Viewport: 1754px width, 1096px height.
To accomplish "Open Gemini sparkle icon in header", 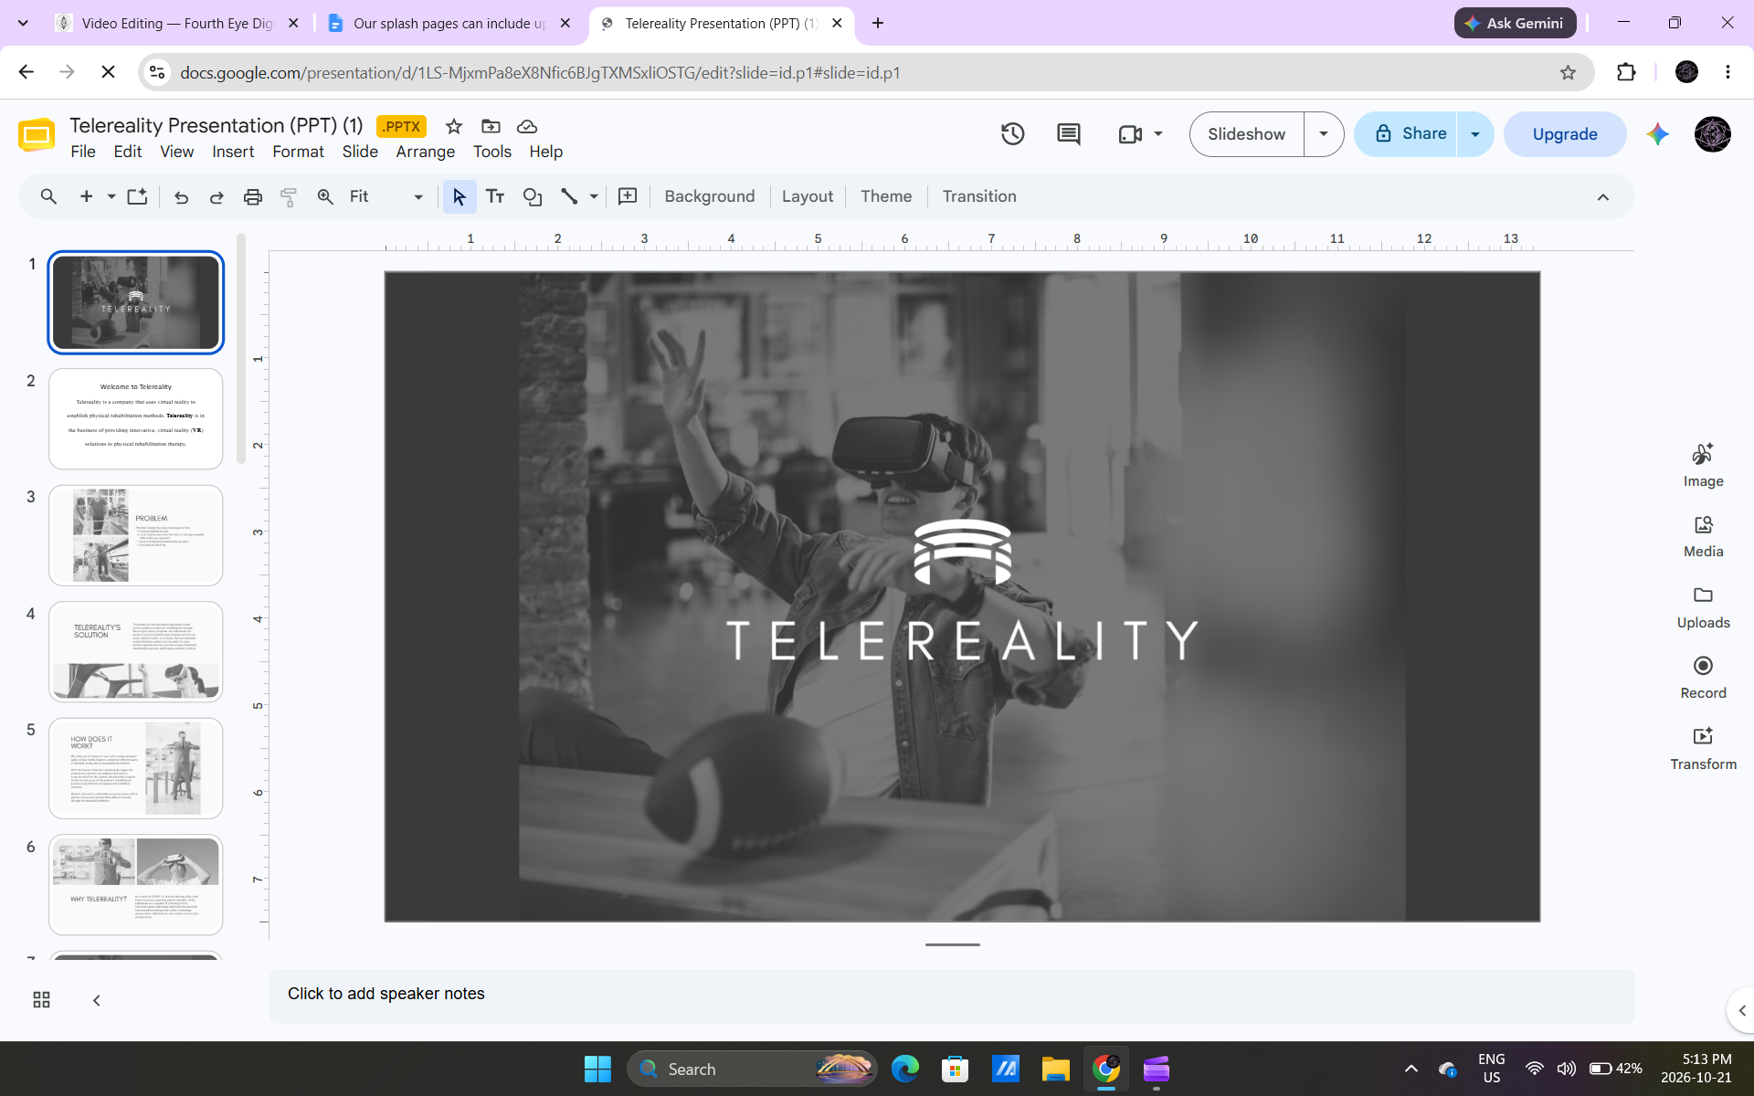I will (x=1658, y=134).
